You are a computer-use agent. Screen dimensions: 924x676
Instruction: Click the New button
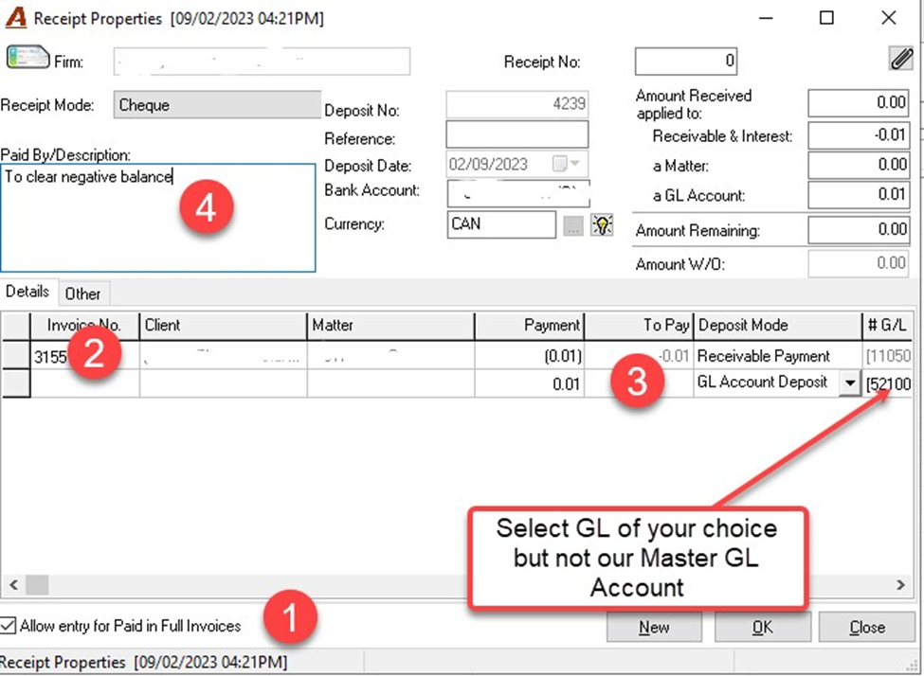tap(654, 627)
